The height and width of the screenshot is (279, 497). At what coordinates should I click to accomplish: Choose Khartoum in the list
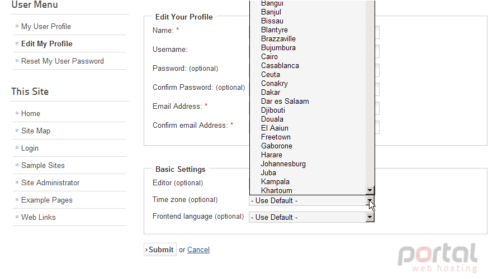tap(276, 190)
